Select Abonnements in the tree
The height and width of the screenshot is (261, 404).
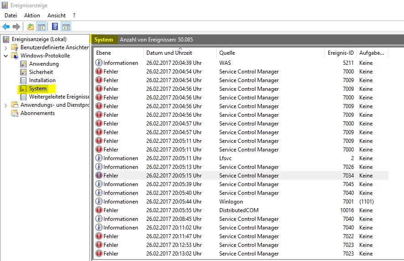coord(37,113)
